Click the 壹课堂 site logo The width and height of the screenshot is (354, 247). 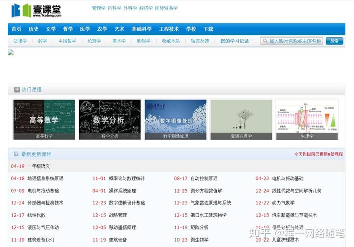click(36, 10)
